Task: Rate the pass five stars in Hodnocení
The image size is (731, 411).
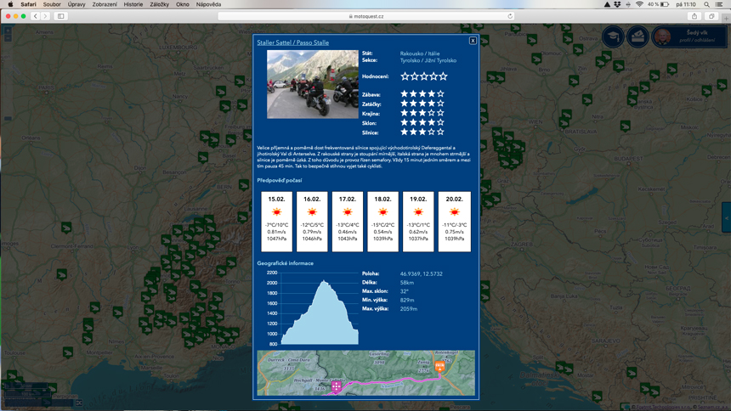Action: tap(444, 76)
